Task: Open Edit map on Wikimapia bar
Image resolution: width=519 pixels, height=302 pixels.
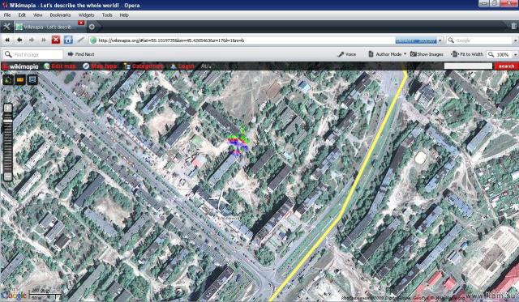Action: coord(60,66)
